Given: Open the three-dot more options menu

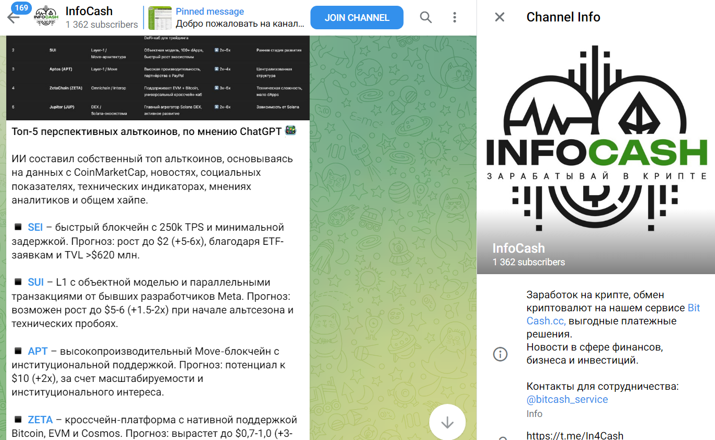Looking at the screenshot, I should tap(454, 17).
